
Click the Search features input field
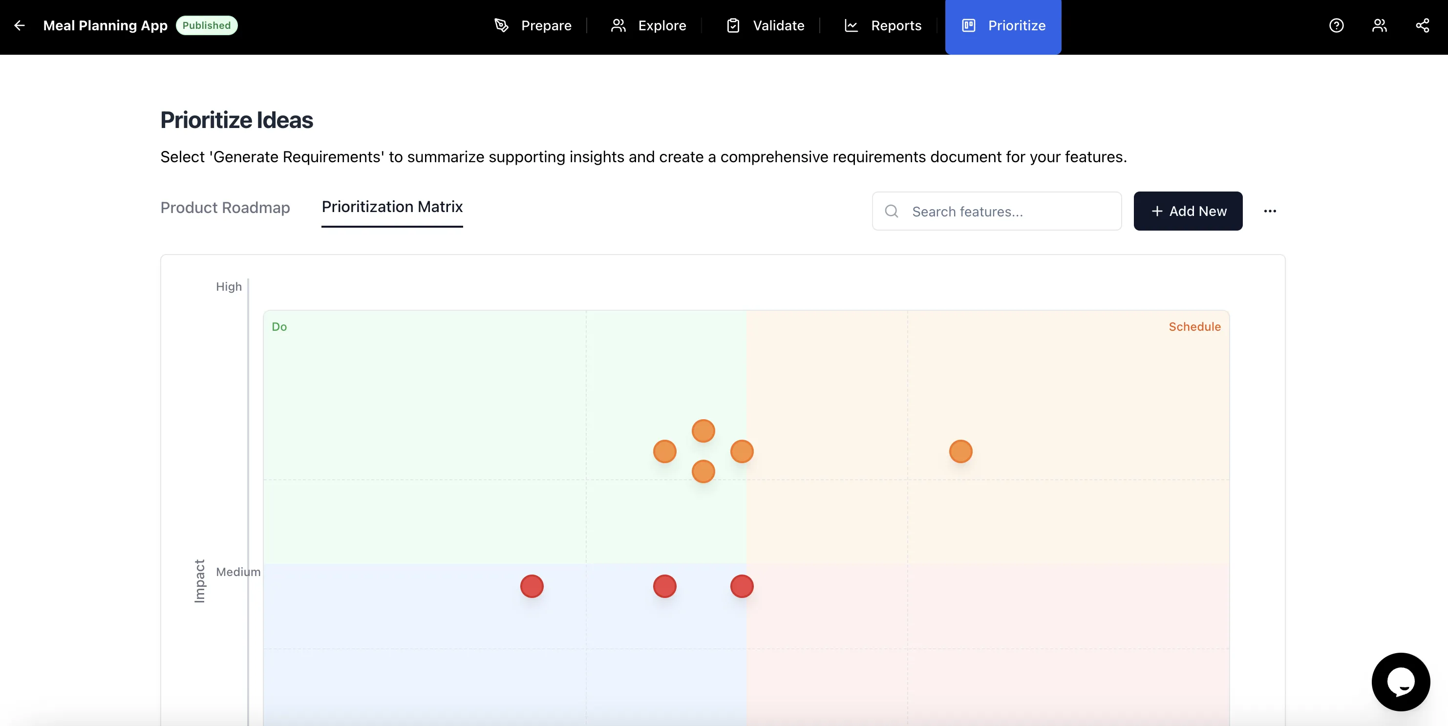pyautogui.click(x=1006, y=212)
